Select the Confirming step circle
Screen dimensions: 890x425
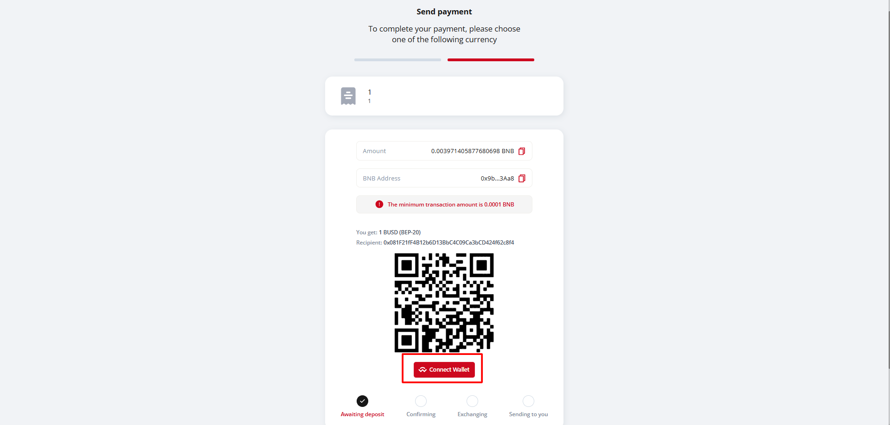(x=421, y=401)
